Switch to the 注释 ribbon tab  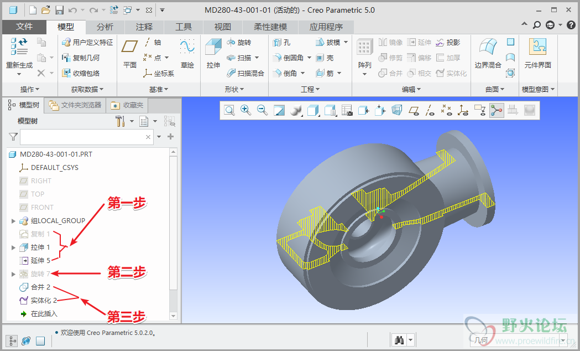coord(144,27)
